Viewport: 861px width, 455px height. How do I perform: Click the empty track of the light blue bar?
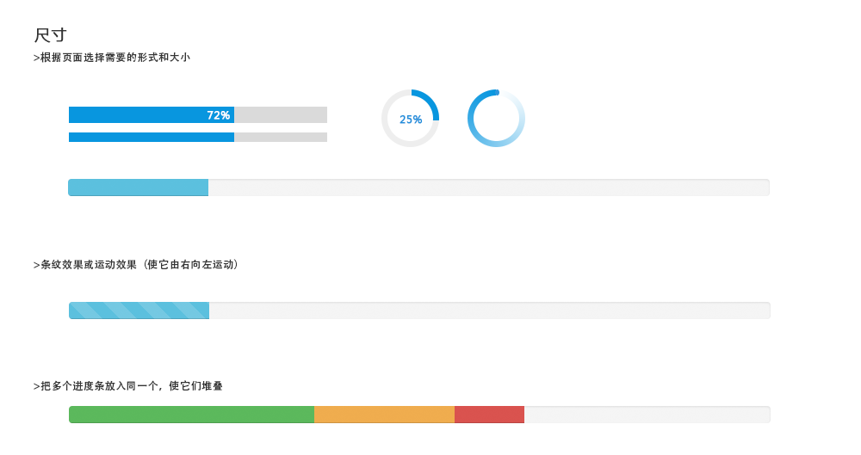489,188
